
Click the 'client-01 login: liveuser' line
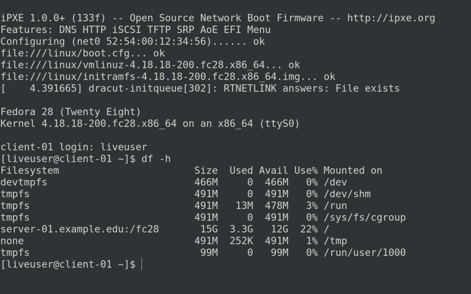(x=74, y=147)
